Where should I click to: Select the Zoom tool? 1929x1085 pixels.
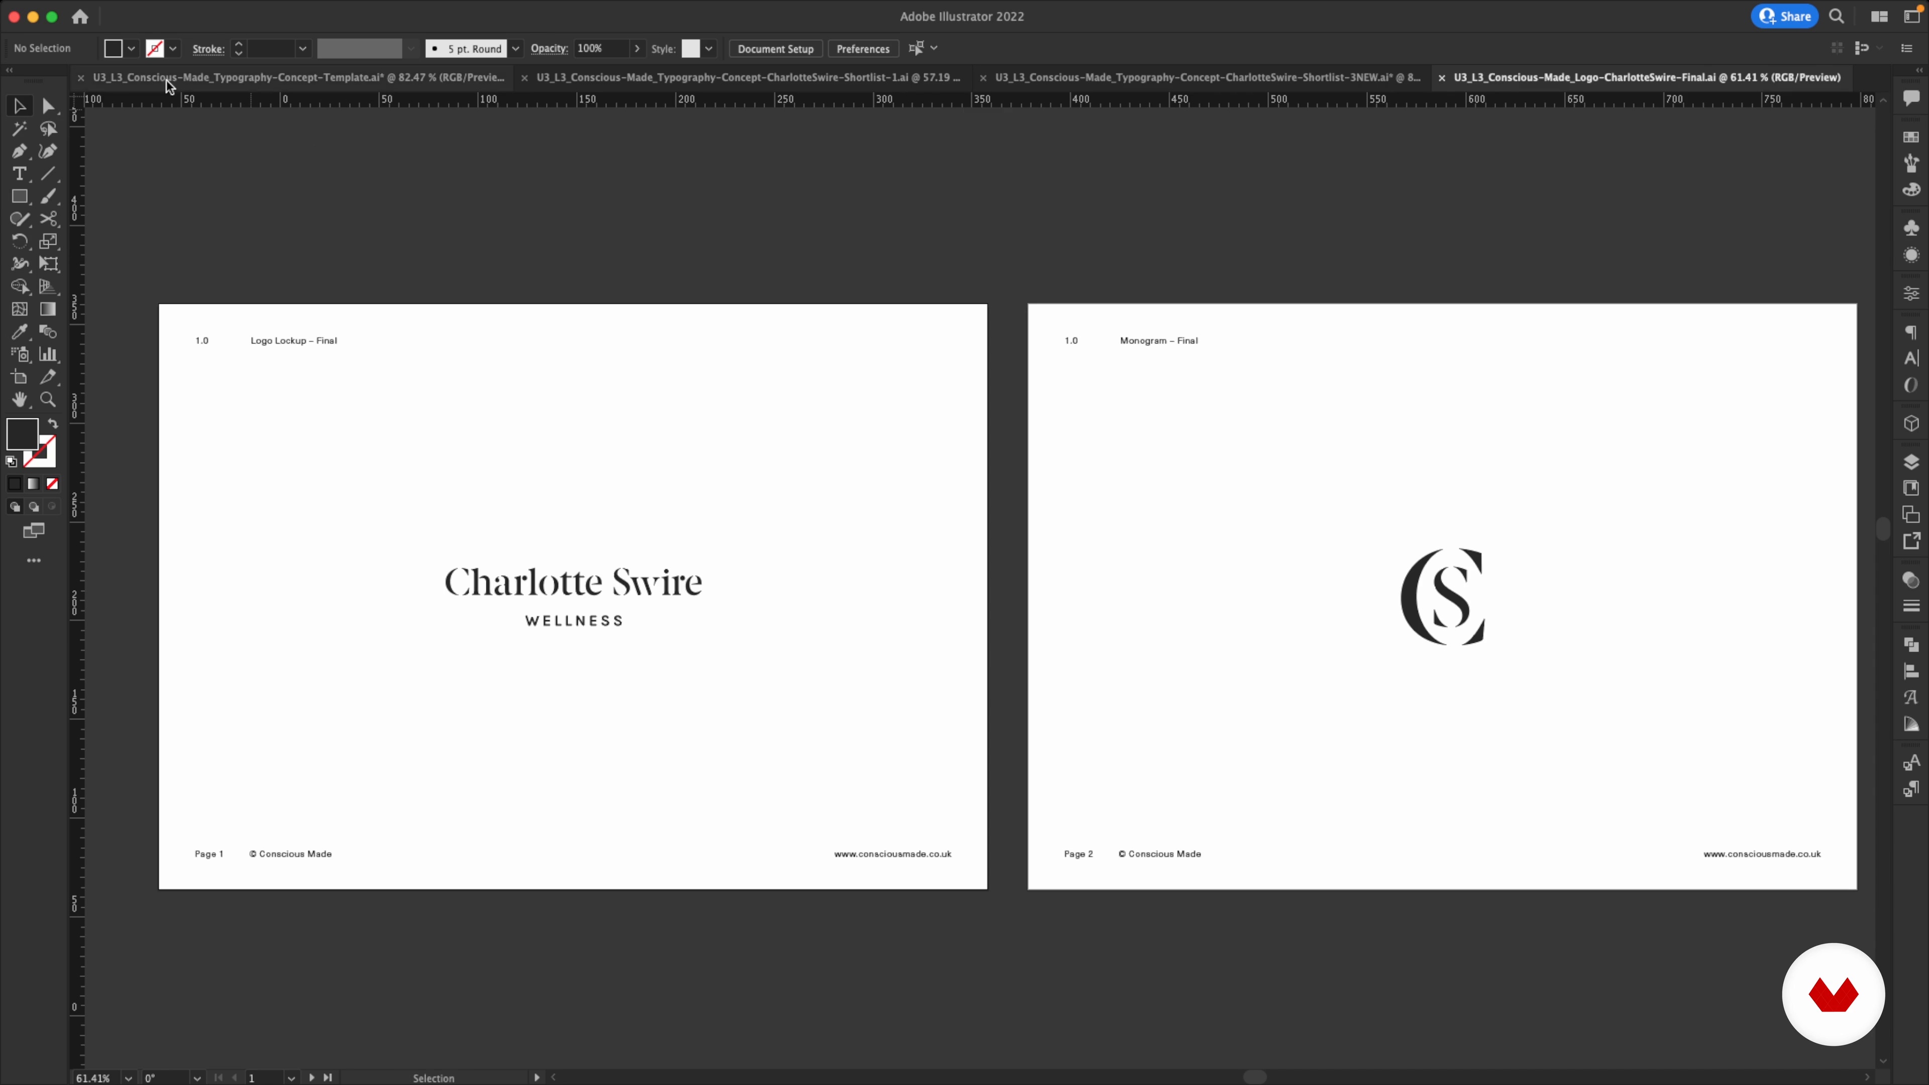48,399
